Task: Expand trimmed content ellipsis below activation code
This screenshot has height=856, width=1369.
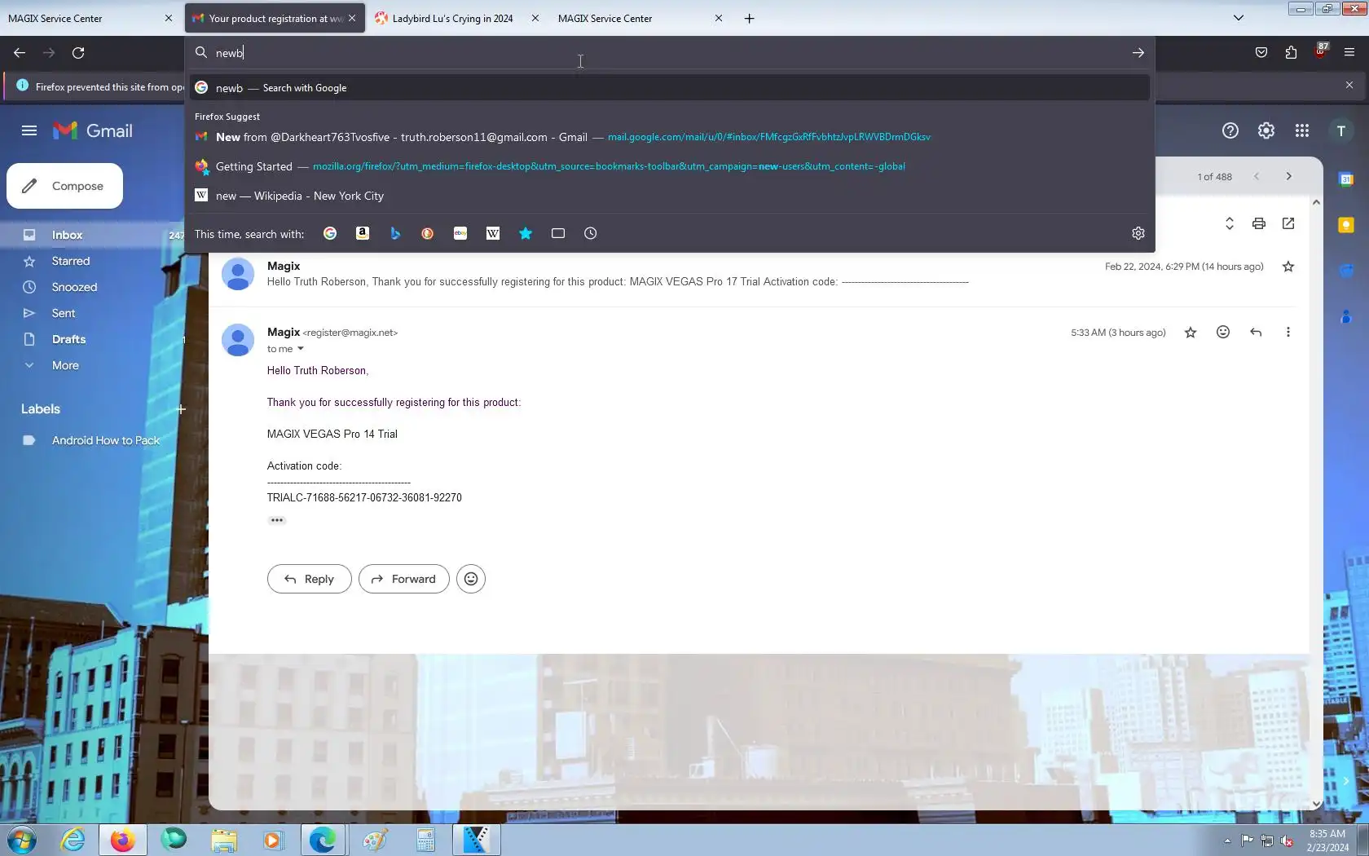Action: 277,520
